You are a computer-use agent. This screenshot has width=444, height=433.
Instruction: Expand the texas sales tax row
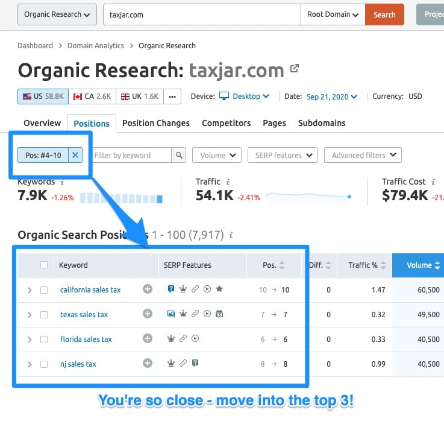30,315
